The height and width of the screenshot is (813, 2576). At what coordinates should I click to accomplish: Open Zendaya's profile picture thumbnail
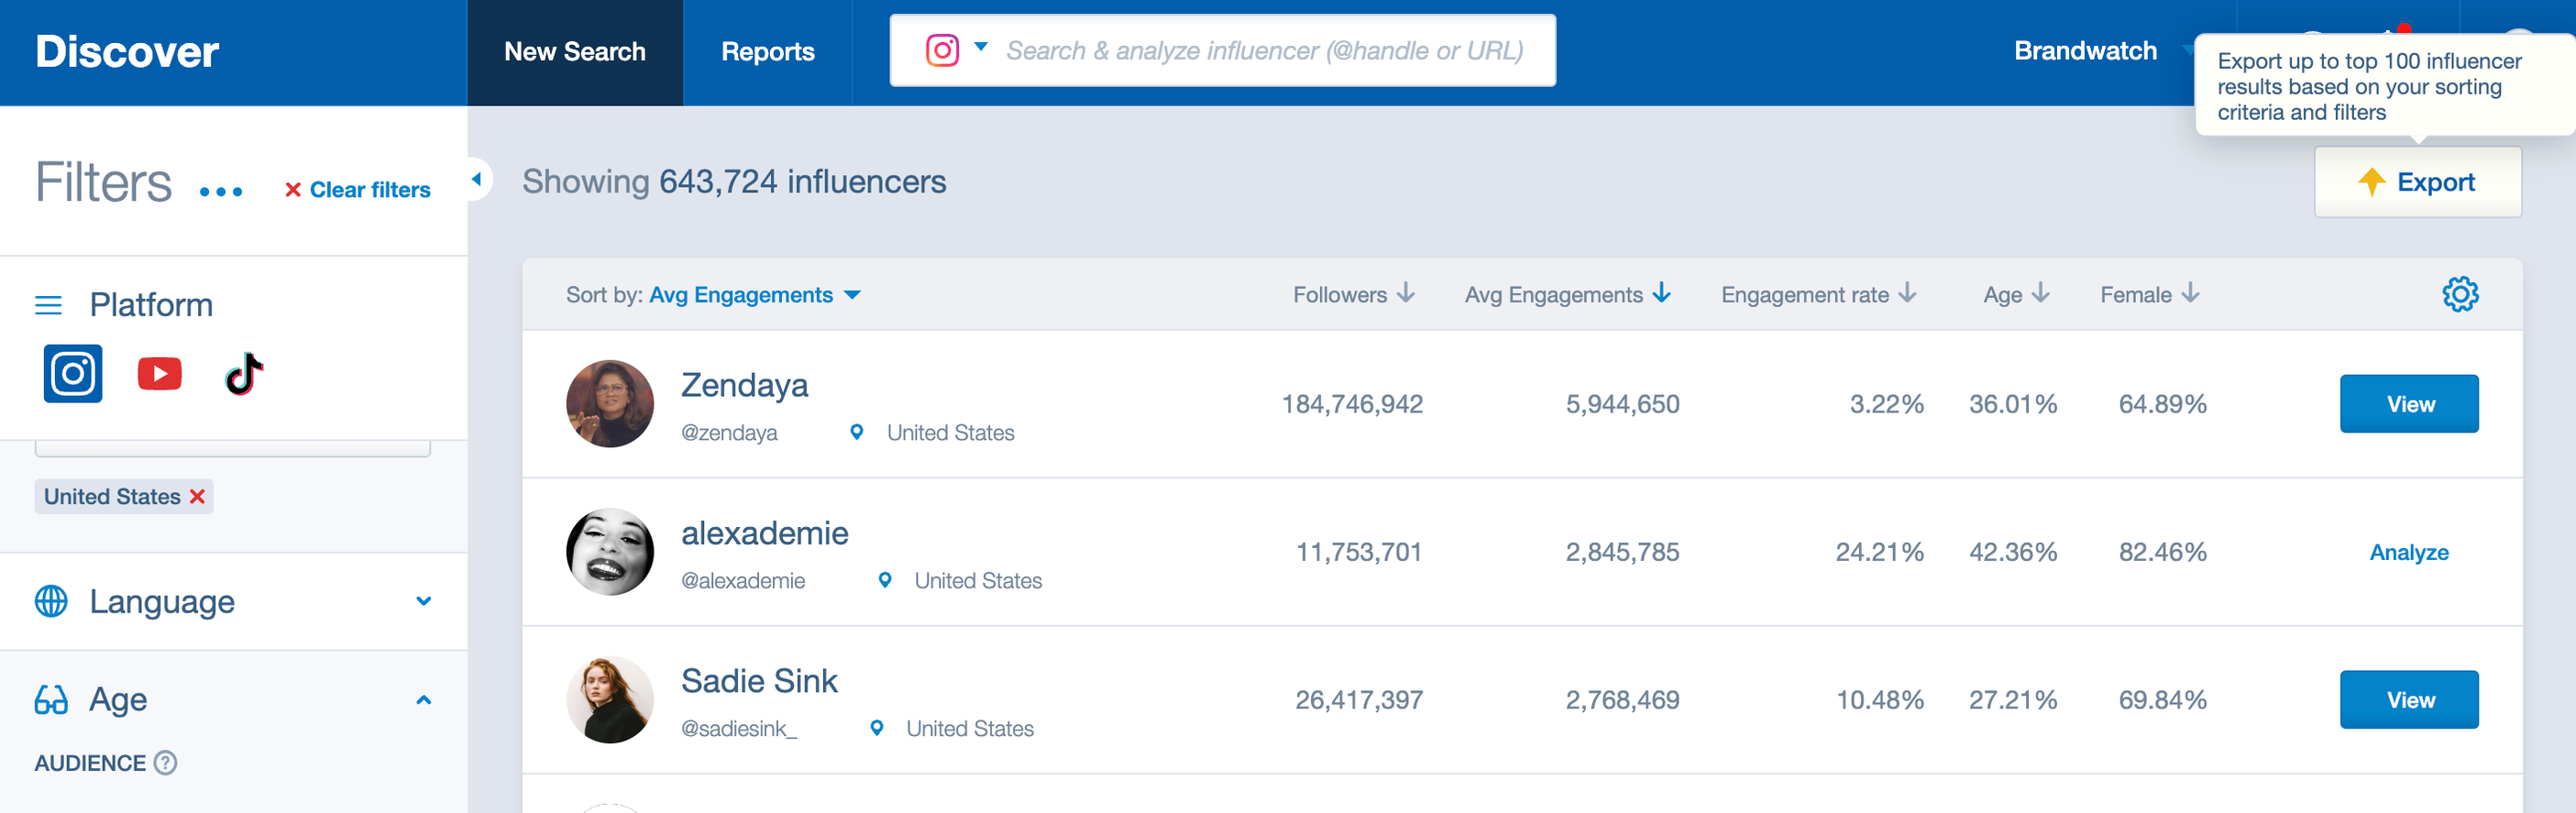coord(610,404)
